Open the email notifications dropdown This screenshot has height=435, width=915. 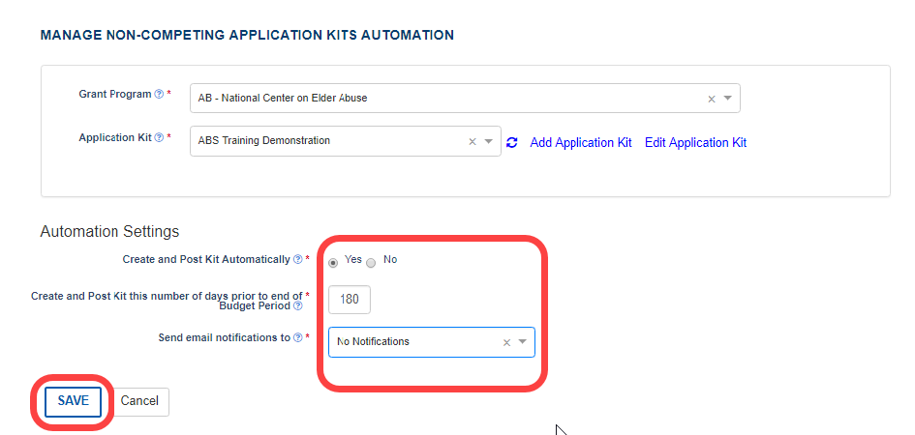[x=523, y=342]
